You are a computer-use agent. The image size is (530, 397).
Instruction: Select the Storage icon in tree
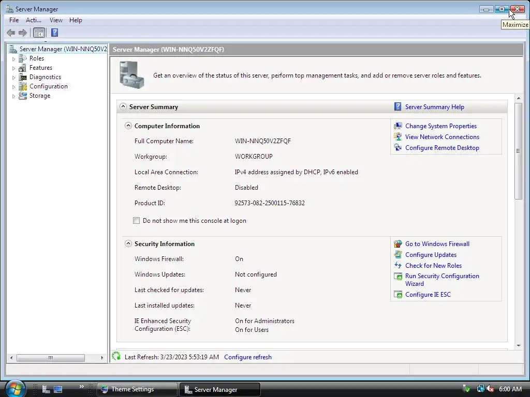pos(23,96)
